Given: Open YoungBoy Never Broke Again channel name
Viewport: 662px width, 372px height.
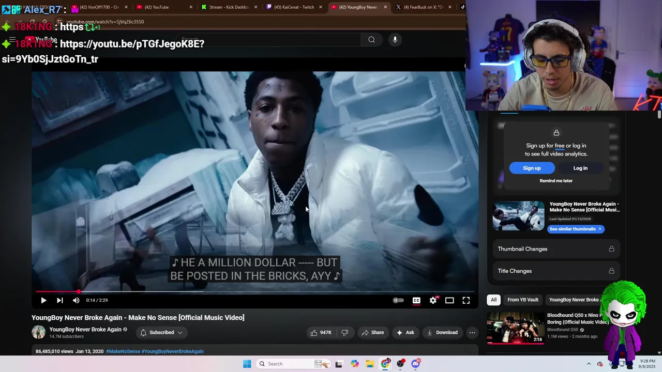Looking at the screenshot, I should pos(85,330).
